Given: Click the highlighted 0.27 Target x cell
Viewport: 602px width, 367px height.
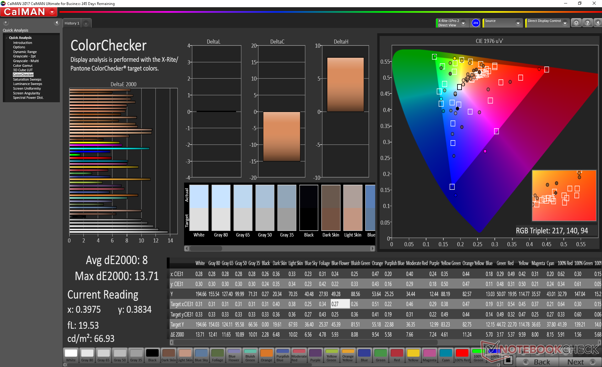Looking at the screenshot, I should click(x=340, y=304).
